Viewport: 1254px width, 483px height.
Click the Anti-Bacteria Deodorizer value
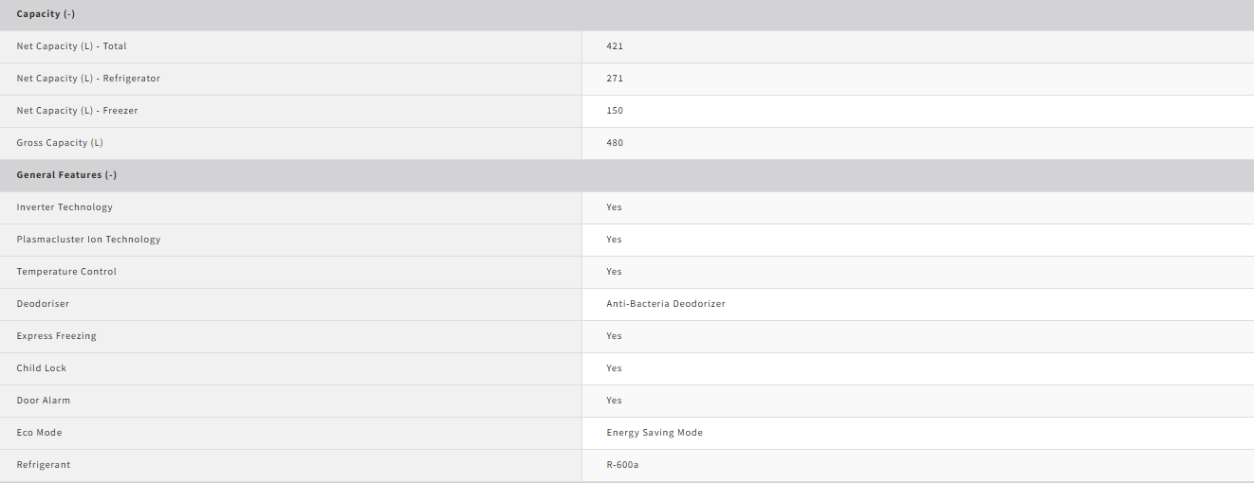tap(666, 304)
